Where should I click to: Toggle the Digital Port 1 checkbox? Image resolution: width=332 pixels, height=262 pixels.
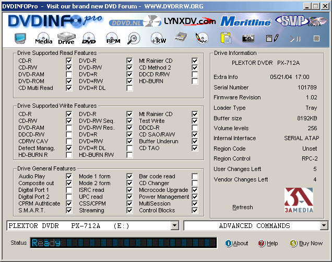pos(69,190)
